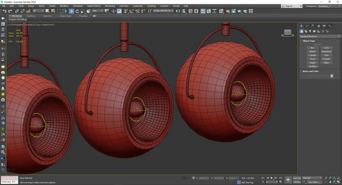The image size is (342, 185).
Task: Click the Align tool icon
Action: (x=184, y=11)
